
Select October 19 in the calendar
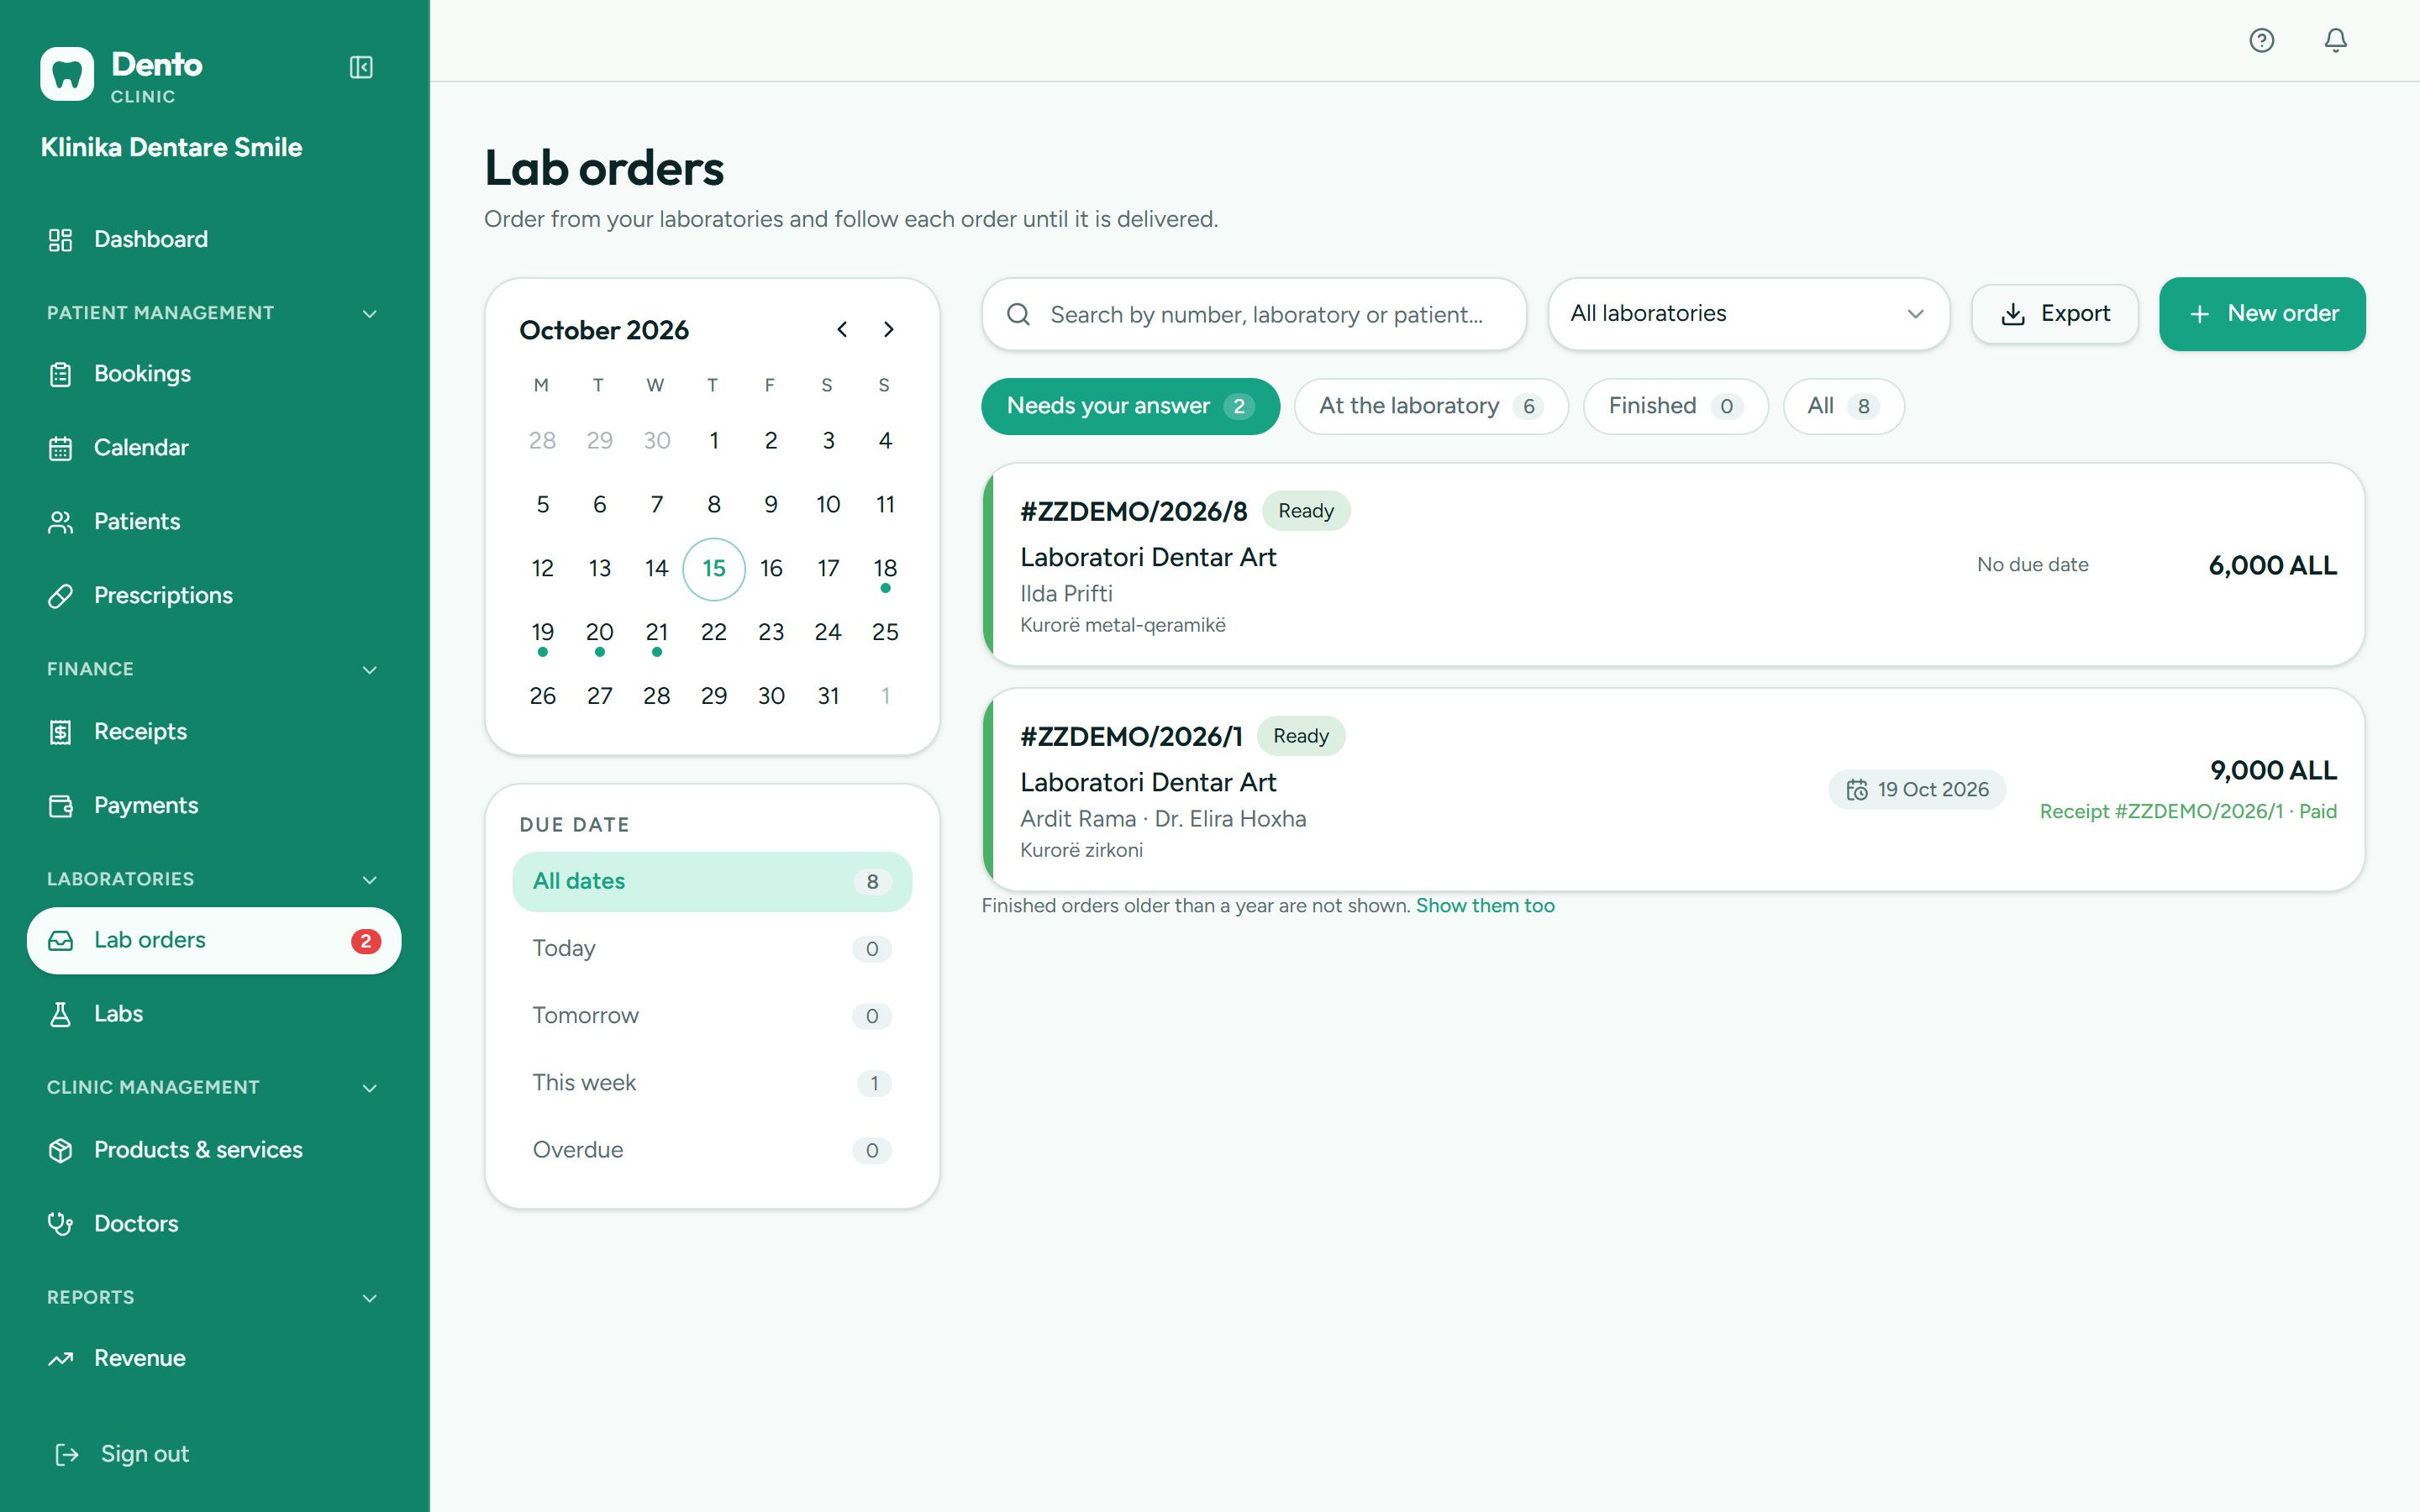click(542, 632)
